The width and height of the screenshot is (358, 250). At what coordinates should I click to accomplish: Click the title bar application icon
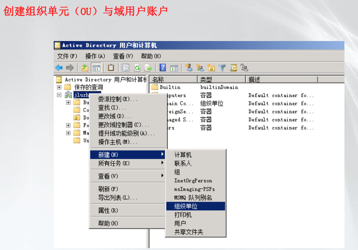57,45
